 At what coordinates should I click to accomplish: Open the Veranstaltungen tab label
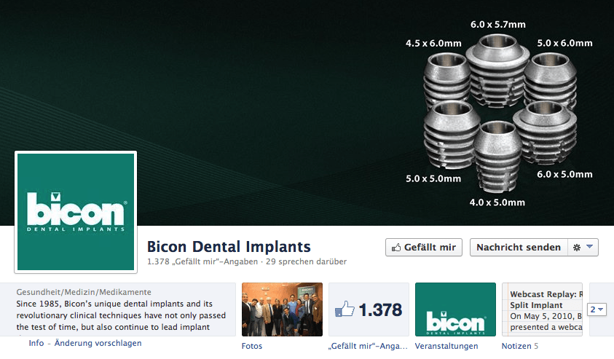446,346
